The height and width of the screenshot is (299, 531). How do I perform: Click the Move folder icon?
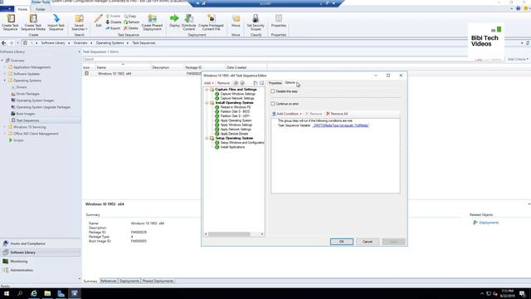click(236, 18)
